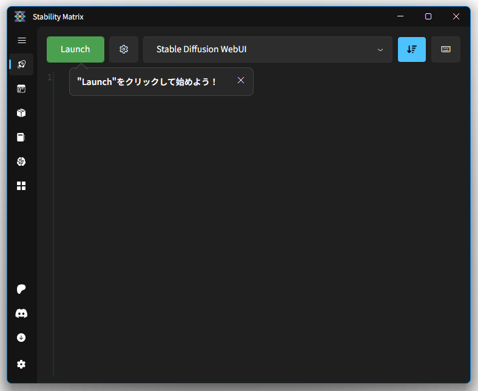
Task: Open the Discord link icon
Action: tap(21, 313)
